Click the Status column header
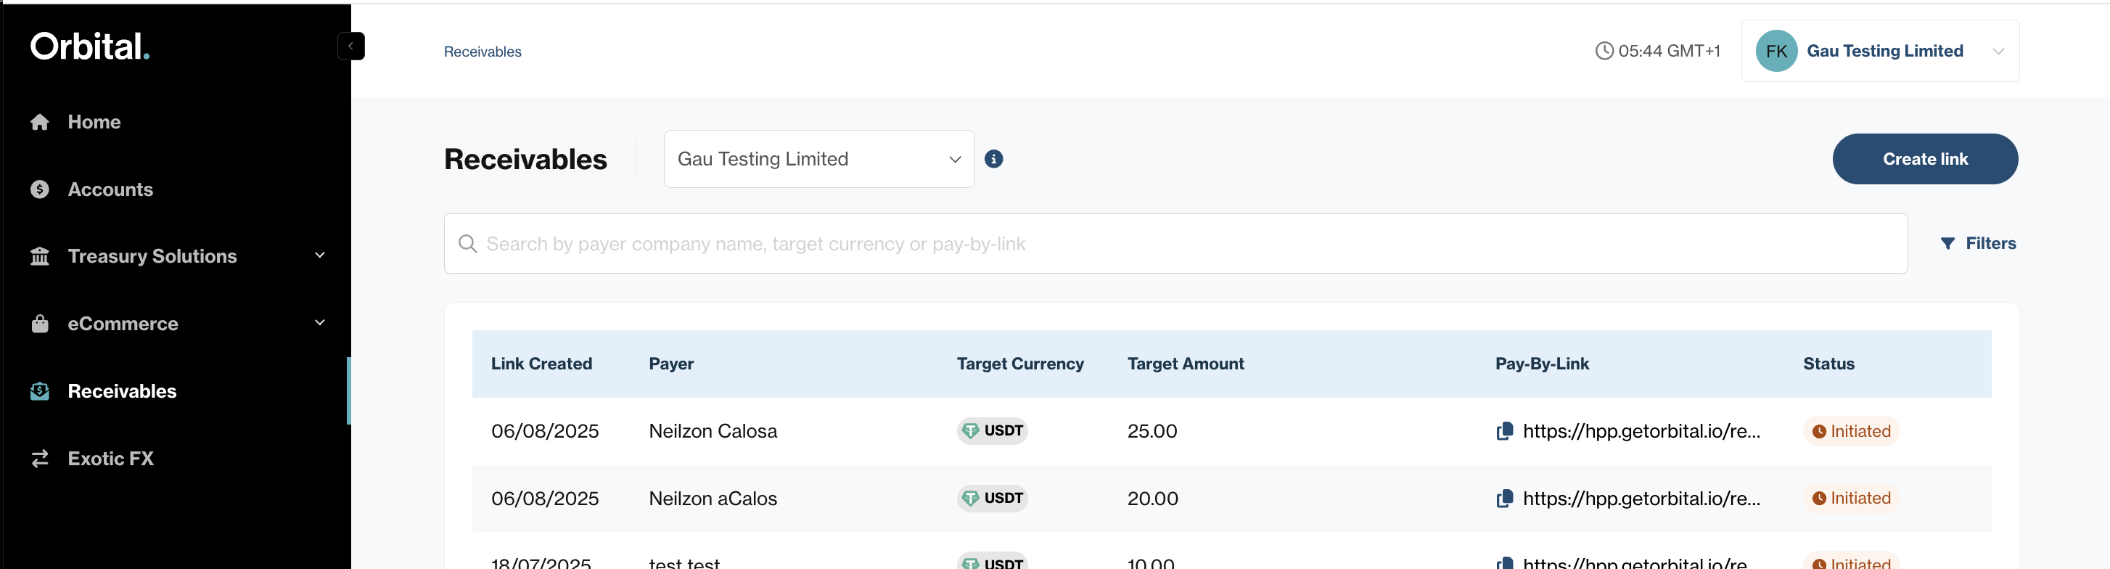Screen dimensions: 2110x569 point(1828,364)
